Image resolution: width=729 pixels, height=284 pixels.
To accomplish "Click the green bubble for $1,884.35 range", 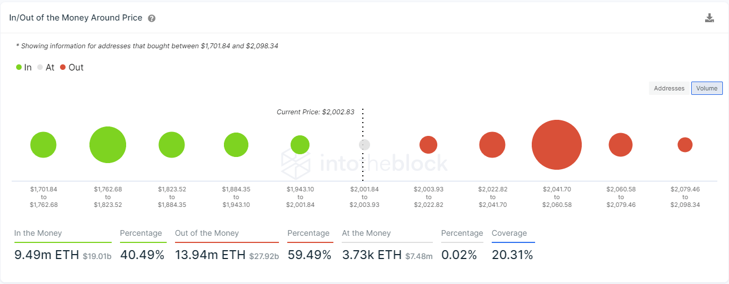I will pos(236,145).
